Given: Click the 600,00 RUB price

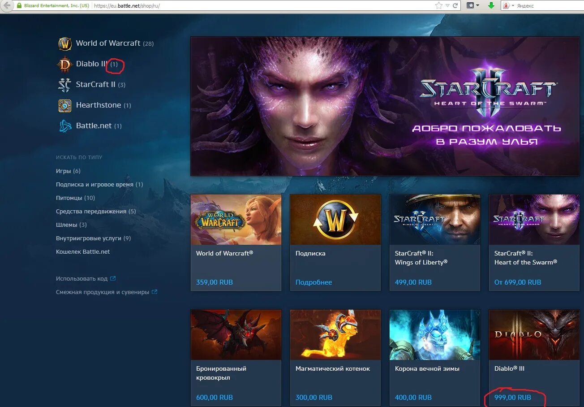Looking at the screenshot, I should tap(215, 398).
